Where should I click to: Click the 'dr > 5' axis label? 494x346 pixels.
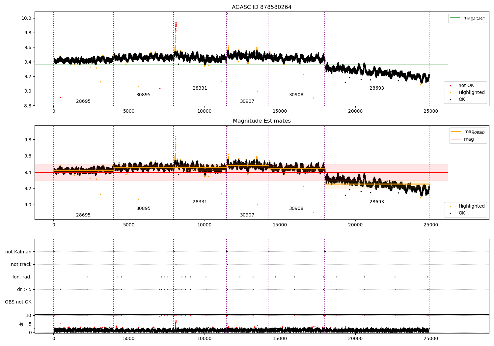point(24,289)
